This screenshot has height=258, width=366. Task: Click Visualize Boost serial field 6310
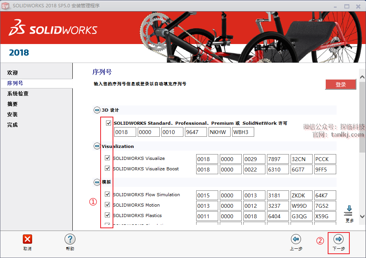(x=278, y=170)
